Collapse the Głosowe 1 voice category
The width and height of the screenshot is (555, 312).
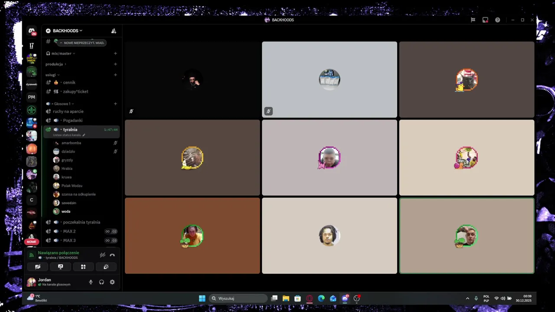click(60, 104)
